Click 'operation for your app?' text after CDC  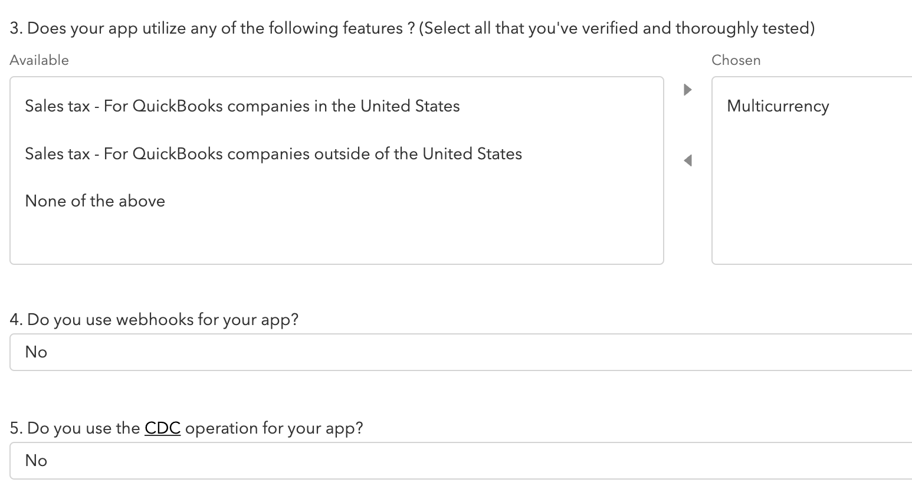[x=274, y=428]
